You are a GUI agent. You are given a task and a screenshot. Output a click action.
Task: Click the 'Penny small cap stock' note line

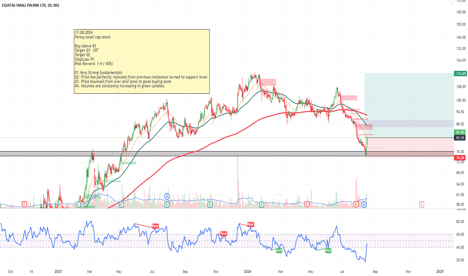[92, 37]
